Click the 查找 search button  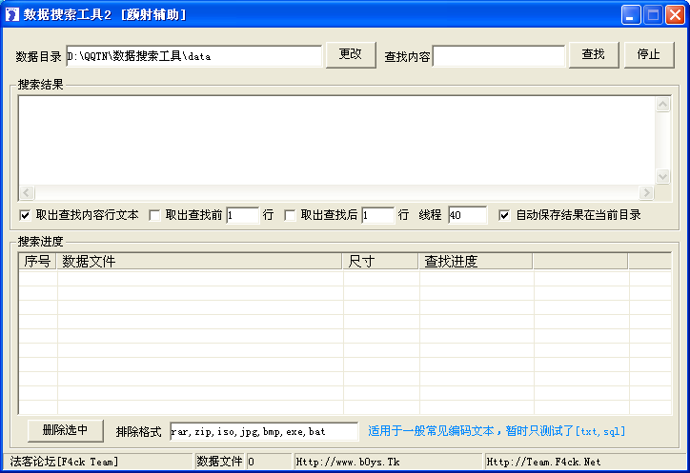[594, 55]
